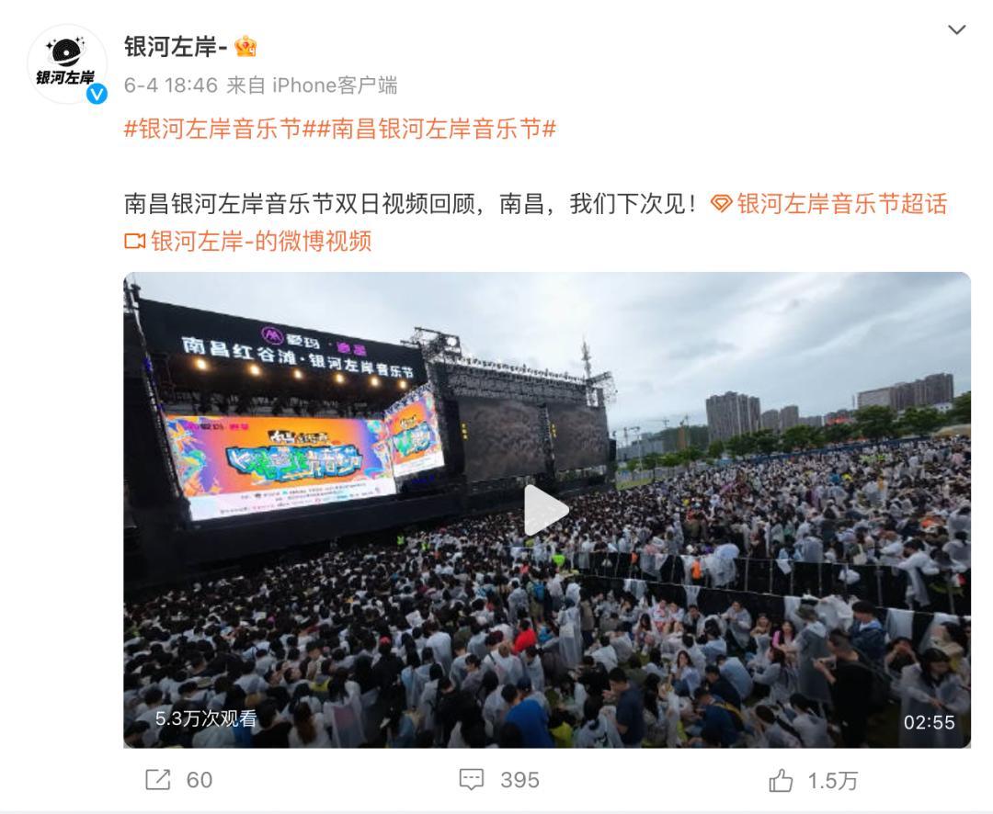993x814 pixels.
Task: Click the super topic diamond icon
Action: click(722, 204)
